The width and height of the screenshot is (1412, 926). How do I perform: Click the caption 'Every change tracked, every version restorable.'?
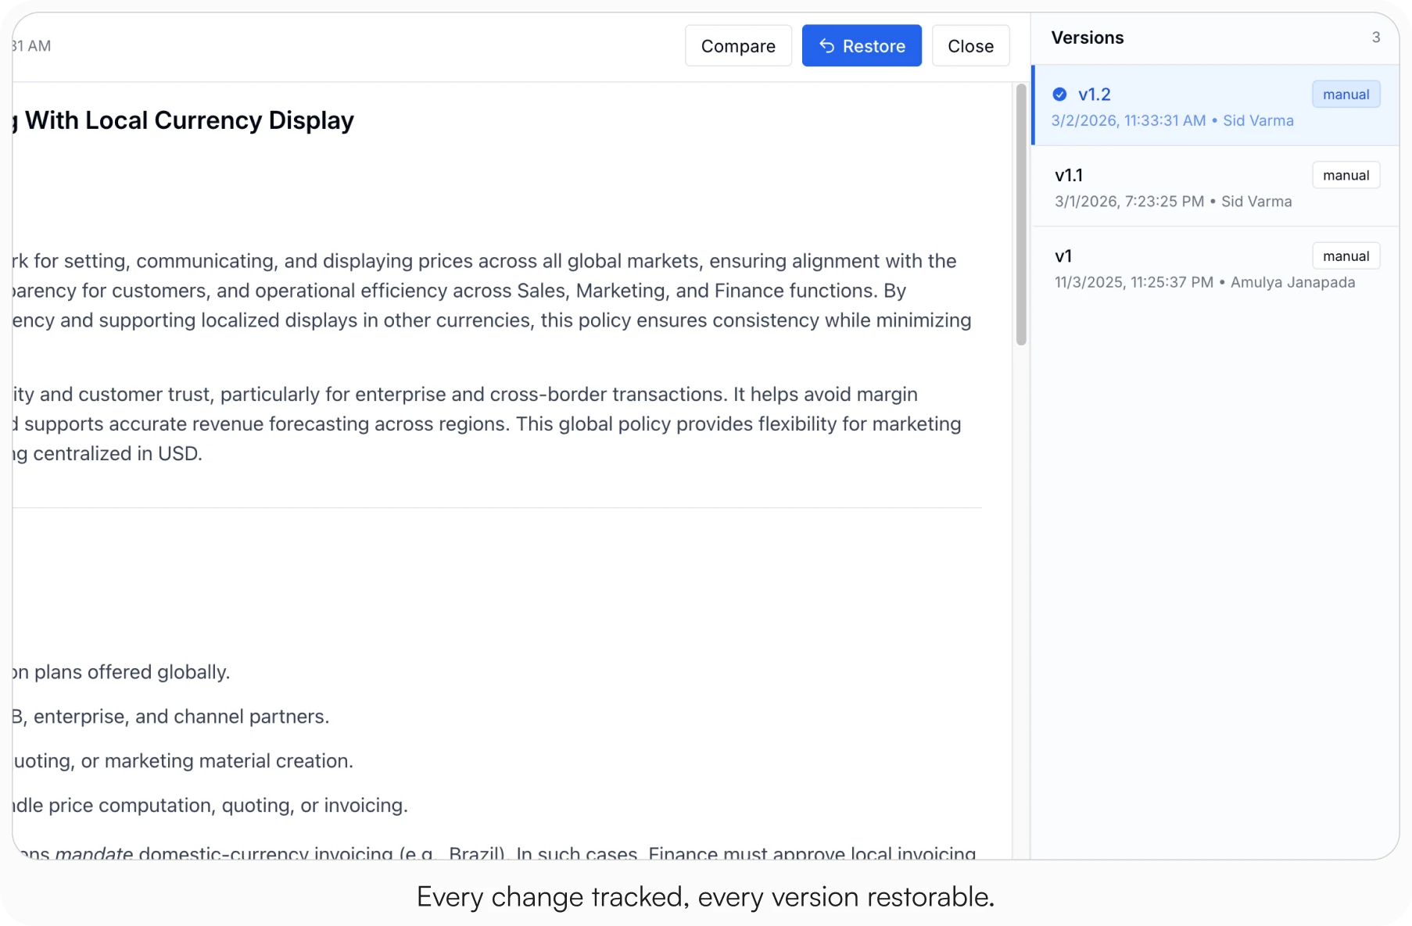click(705, 897)
